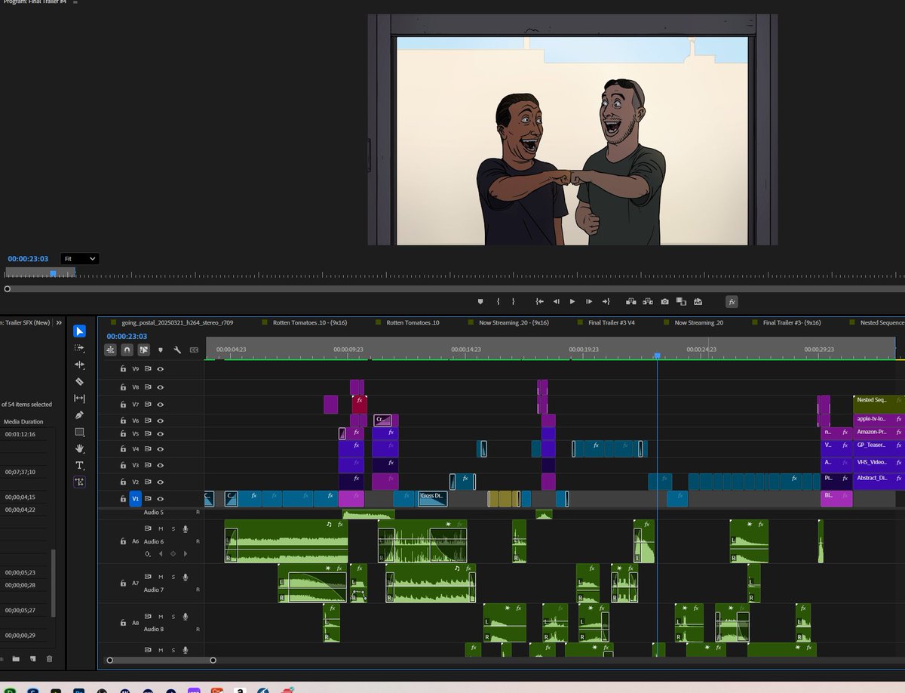Select the Razor tool

79,382
